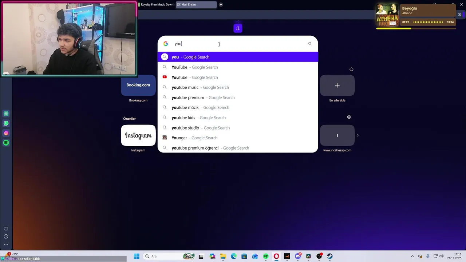Screen dimensions: 466x262
Task: Open the Windows Start menu
Action: click(x=137, y=256)
